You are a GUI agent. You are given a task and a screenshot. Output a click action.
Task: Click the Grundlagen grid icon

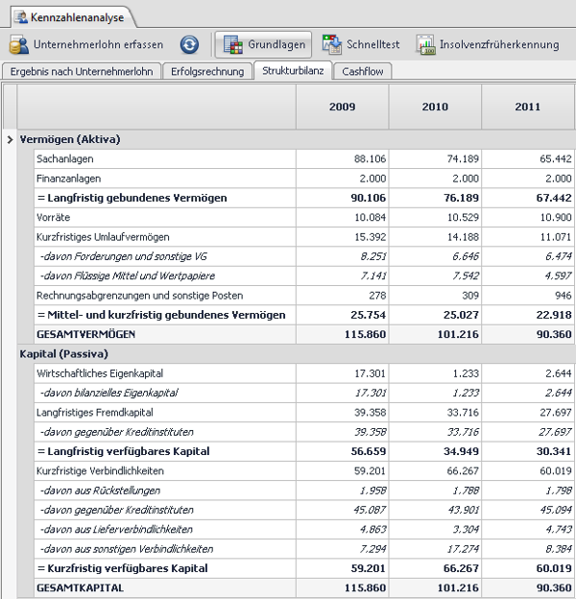point(233,45)
